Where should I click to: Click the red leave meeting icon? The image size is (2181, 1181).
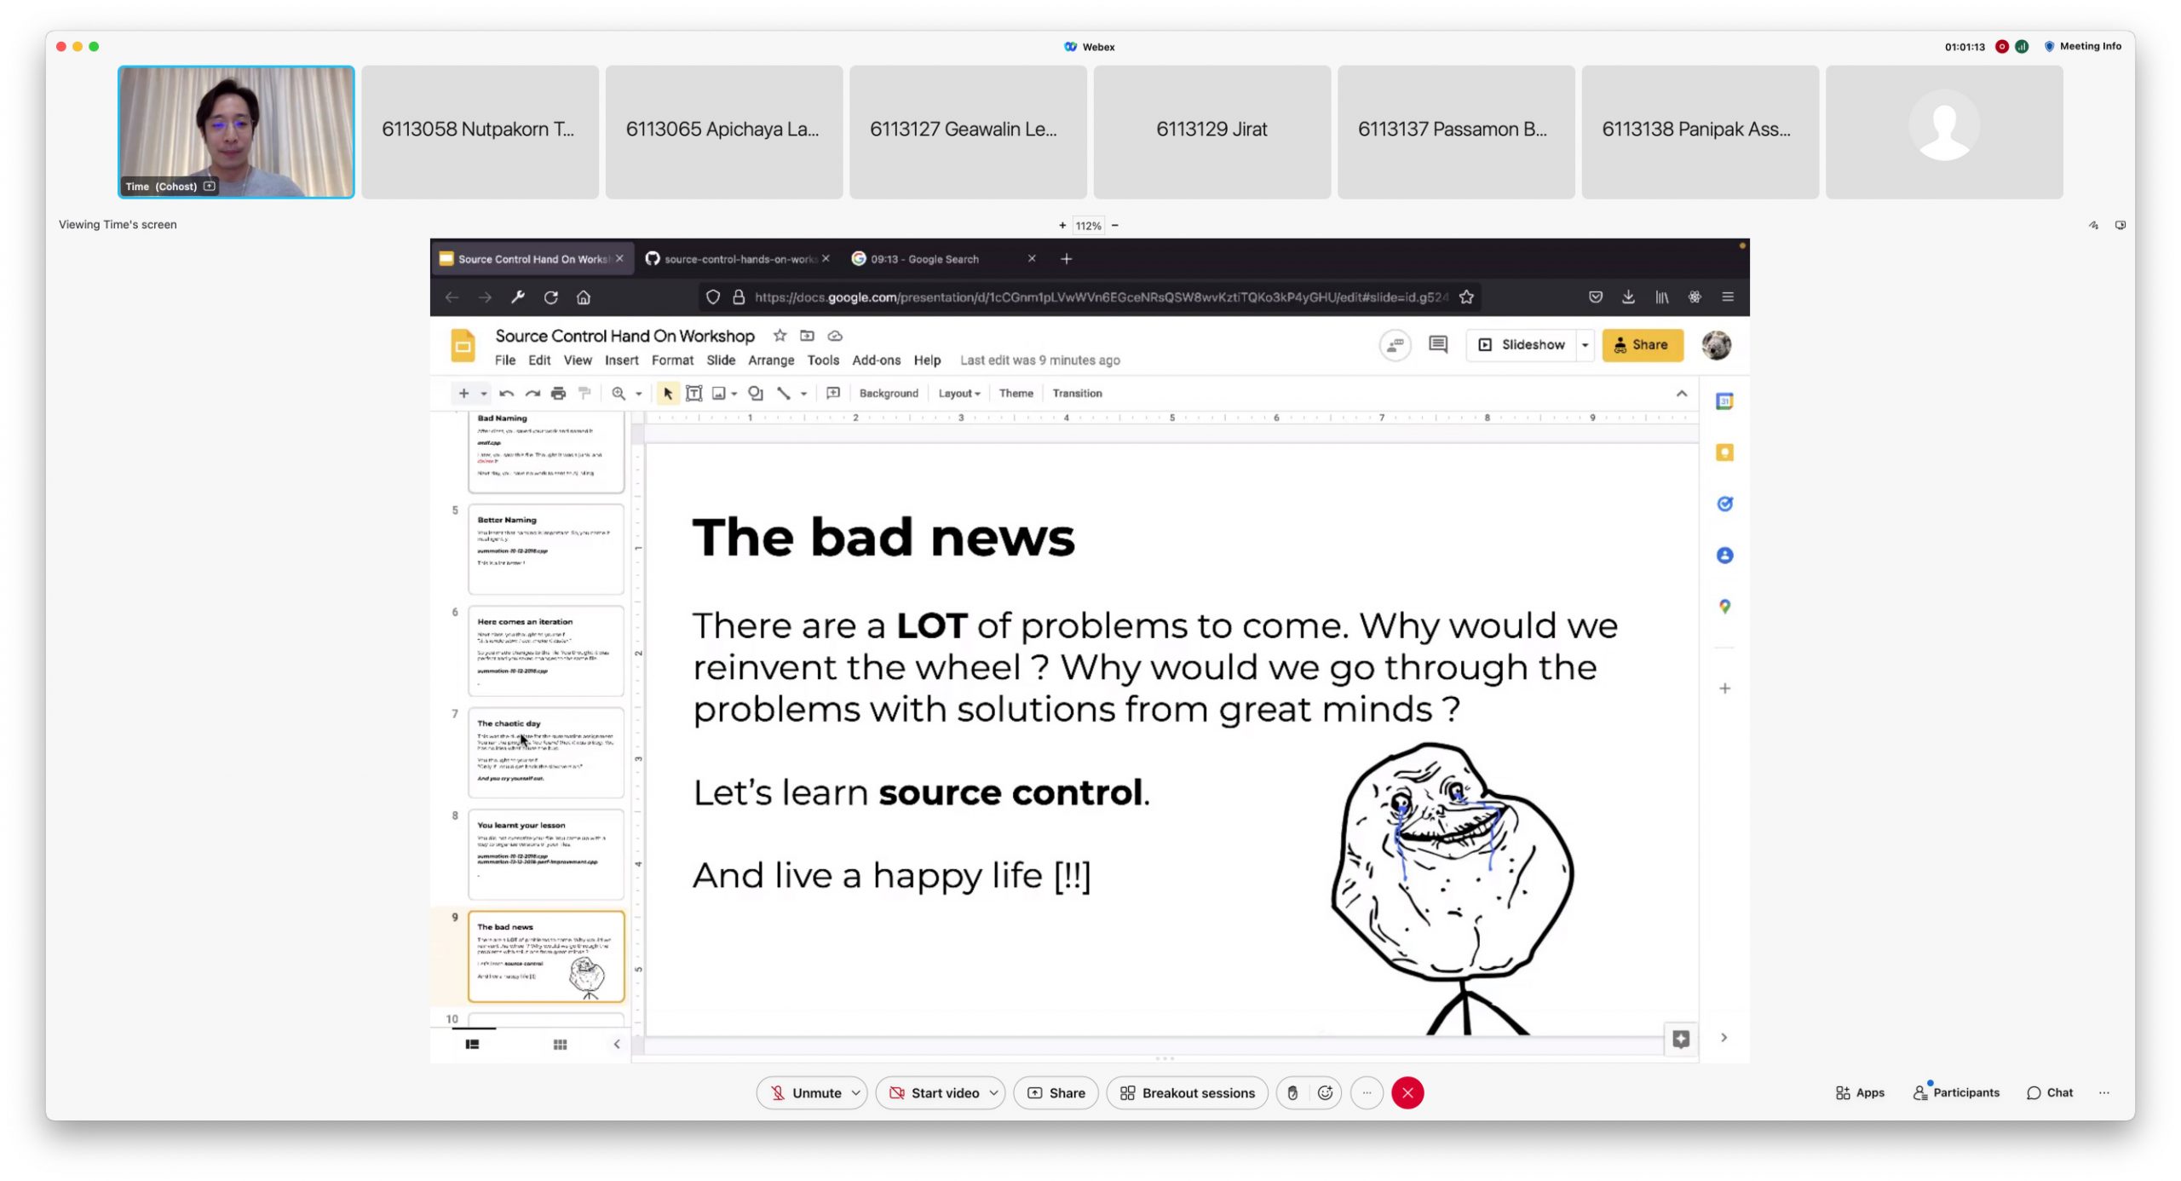pos(1407,1092)
